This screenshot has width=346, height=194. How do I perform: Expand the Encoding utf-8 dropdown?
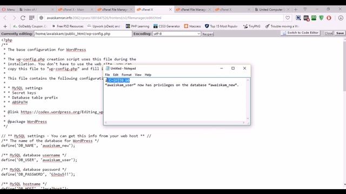[177, 34]
